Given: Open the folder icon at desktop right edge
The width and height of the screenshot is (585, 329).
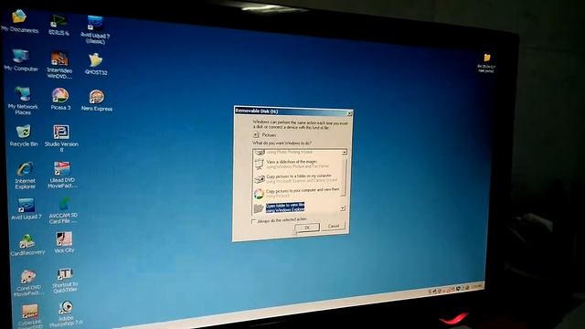Looking at the screenshot, I should tap(486, 63).
